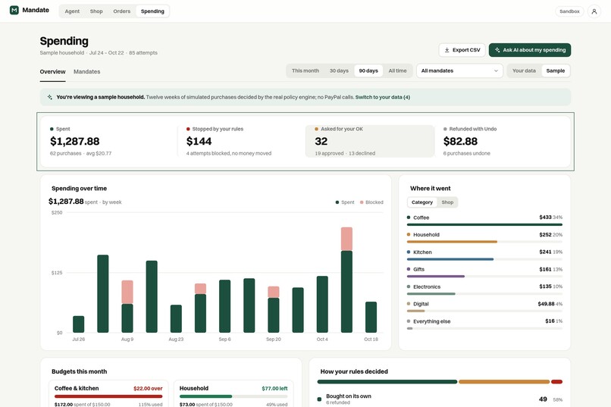Click orange segment of rules decided bar

(504, 382)
